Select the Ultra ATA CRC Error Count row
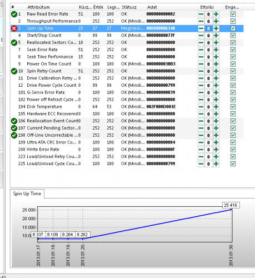Viewport: 255px width, 278px height. tap(127, 142)
